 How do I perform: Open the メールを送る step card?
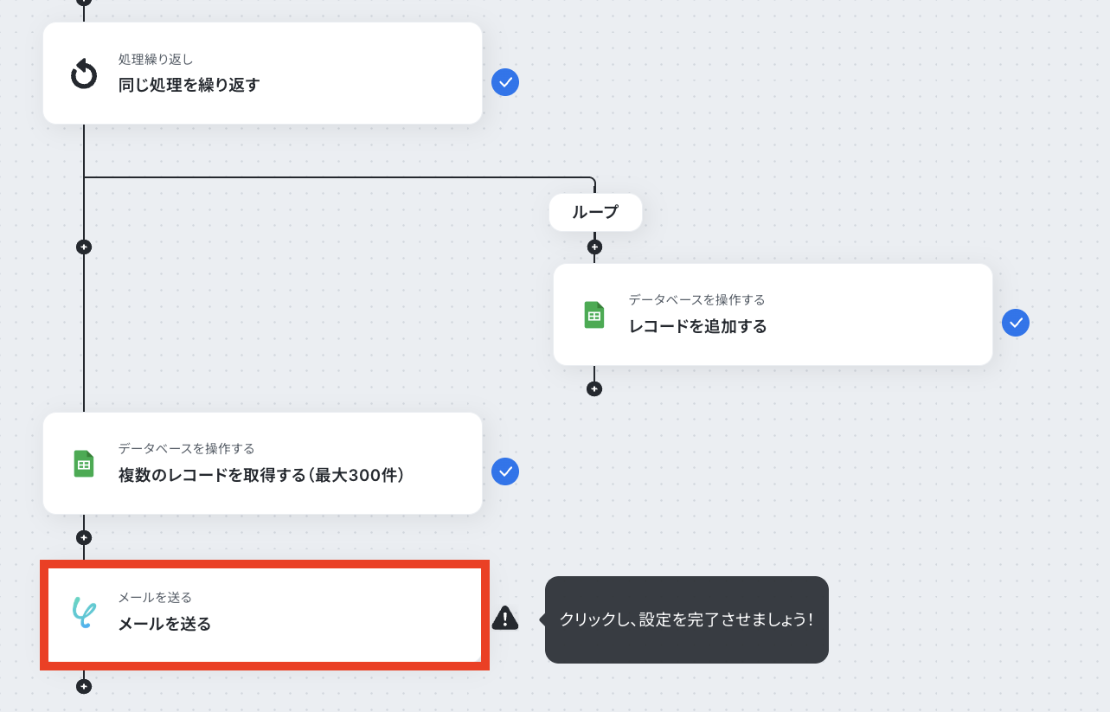point(265,615)
